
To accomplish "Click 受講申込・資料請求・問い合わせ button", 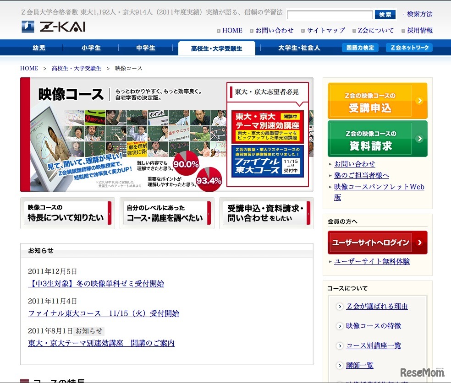I will click(x=266, y=213).
